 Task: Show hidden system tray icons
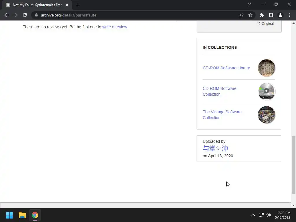(x=253, y=215)
